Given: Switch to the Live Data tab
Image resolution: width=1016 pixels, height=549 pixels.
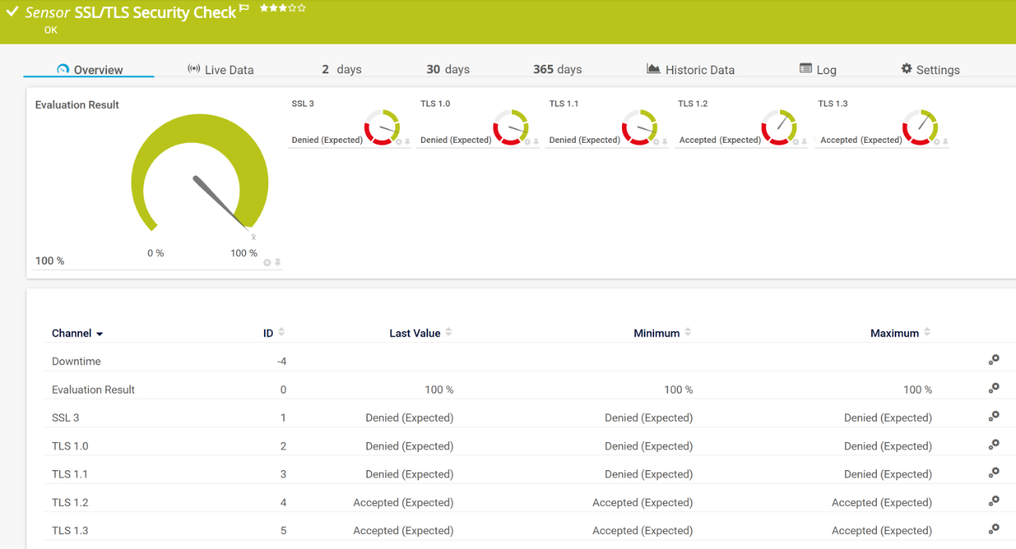Looking at the screenshot, I should (220, 70).
